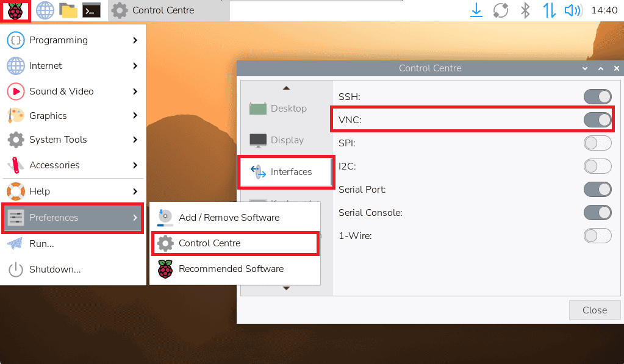Disable the SSH toggle
This screenshot has width=624, height=364.
click(x=597, y=97)
